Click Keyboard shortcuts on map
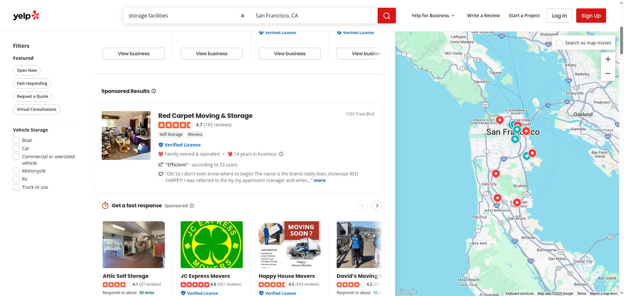The height and width of the screenshot is (296, 624). [x=519, y=293]
